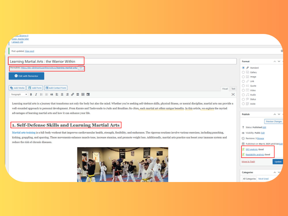Insert a bulleted list
Viewport: 288px width, 216px height.
[41, 94]
